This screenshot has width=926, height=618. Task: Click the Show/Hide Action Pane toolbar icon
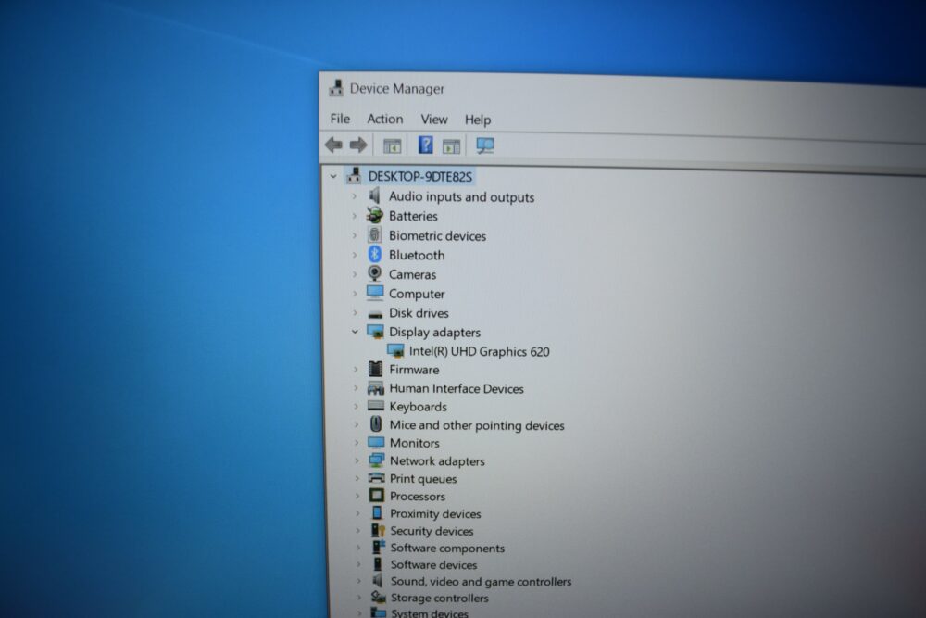coord(451,146)
